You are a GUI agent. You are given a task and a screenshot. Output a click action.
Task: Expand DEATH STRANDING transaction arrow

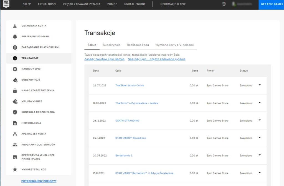click(260, 120)
